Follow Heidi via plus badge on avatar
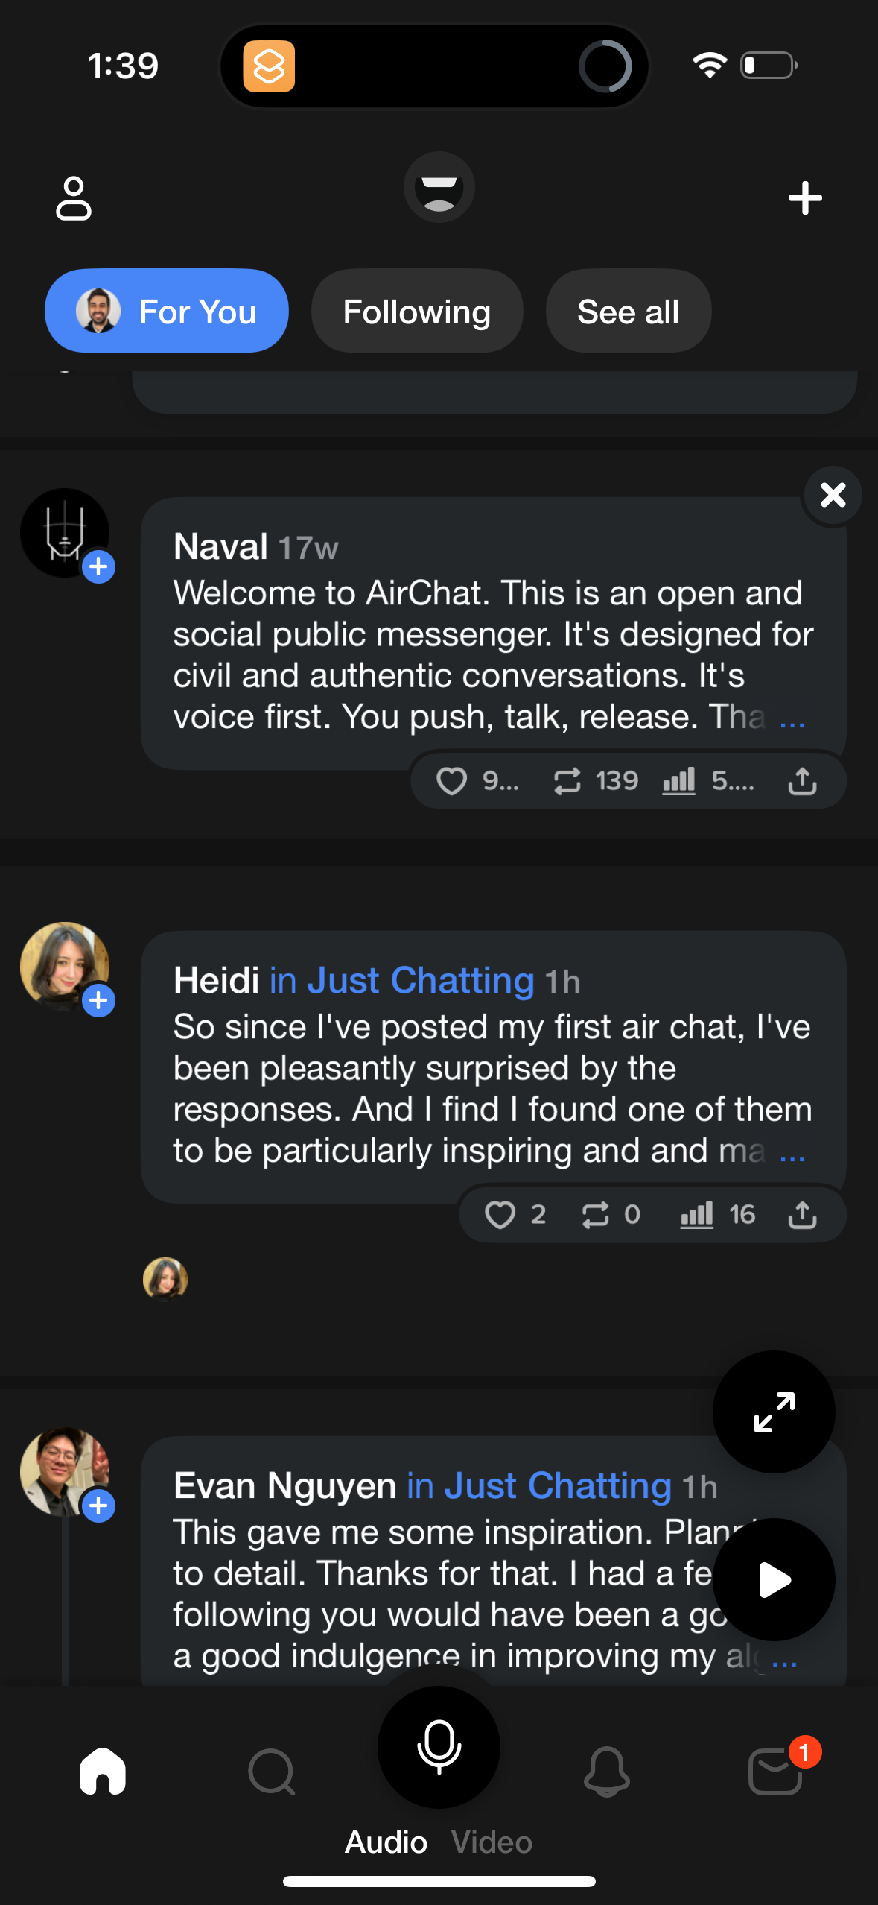 coord(98,1001)
